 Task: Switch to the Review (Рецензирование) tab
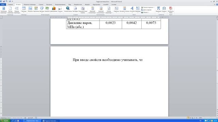pos(60,4)
